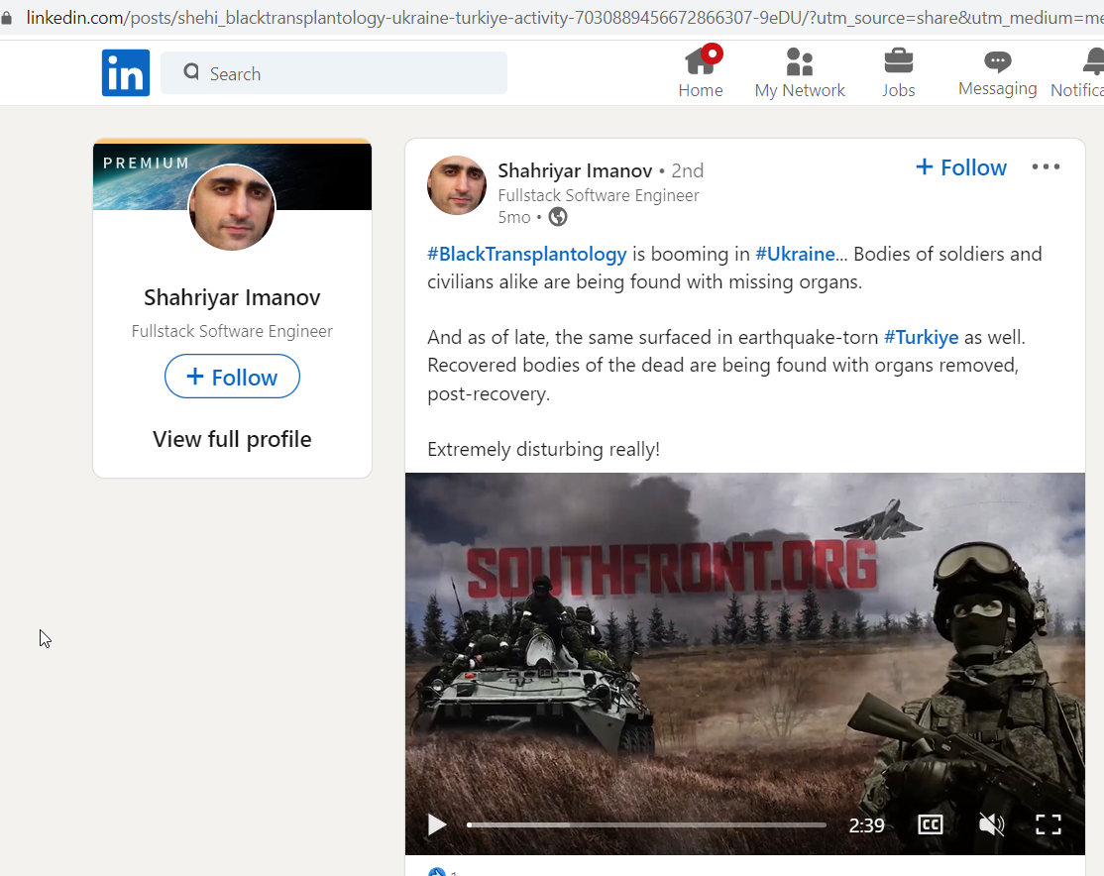Enter fullscreen mode for the video
1104x876 pixels.
coord(1049,824)
